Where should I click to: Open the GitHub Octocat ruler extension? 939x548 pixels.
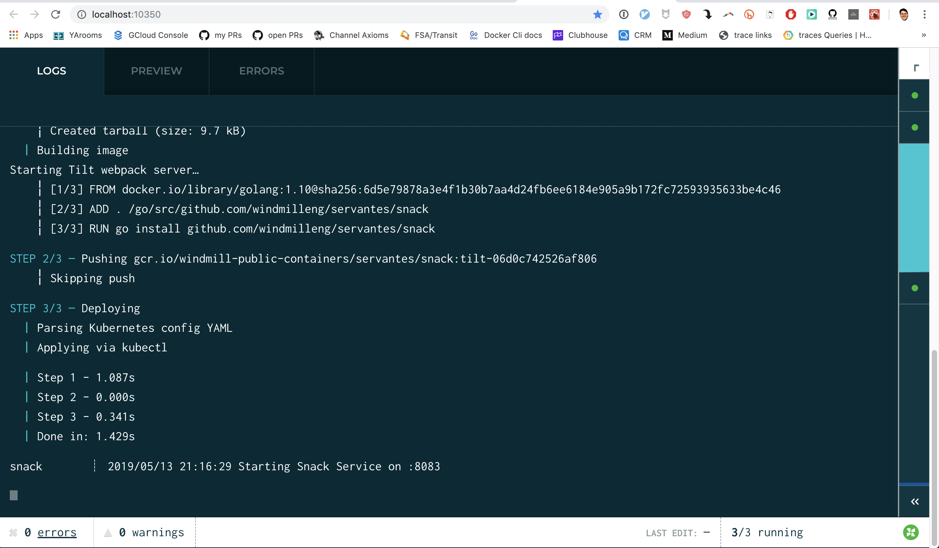pos(832,14)
